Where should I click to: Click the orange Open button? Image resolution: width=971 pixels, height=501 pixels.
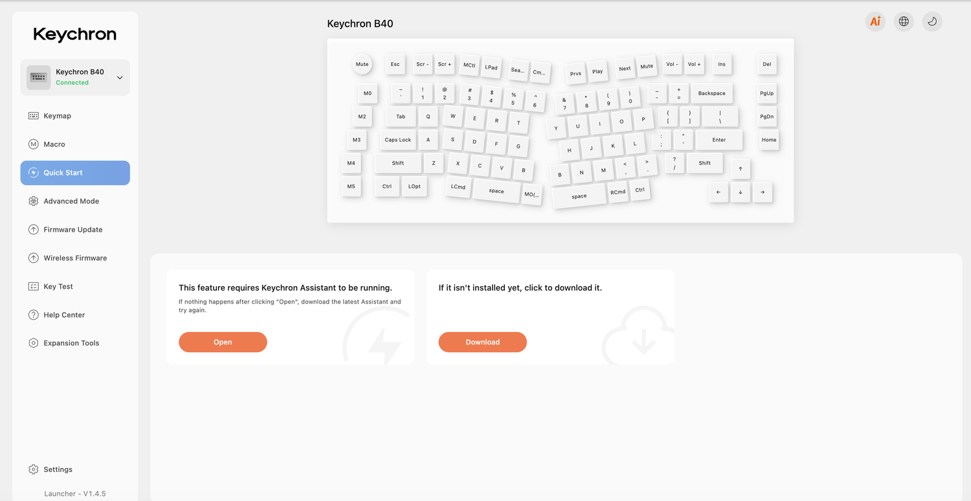223,342
